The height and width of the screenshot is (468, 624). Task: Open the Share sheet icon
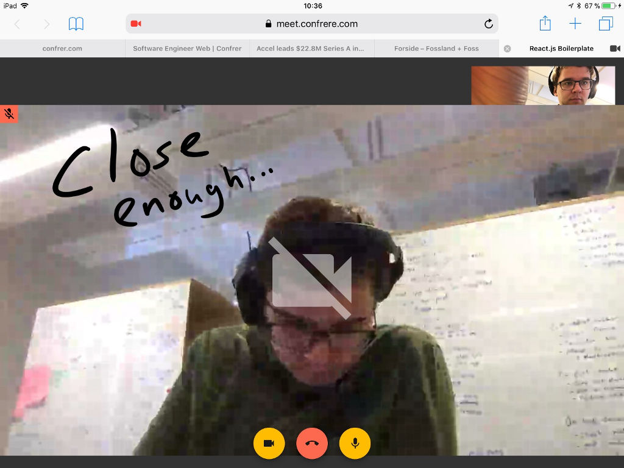(545, 23)
